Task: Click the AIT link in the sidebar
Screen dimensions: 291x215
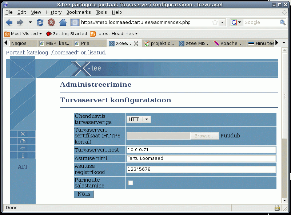Action: 22,167
